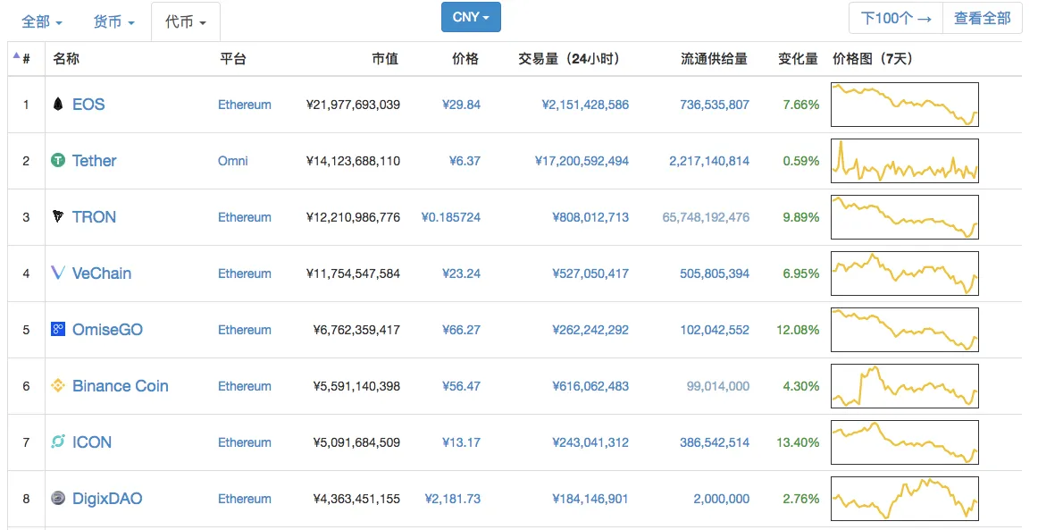Open the ICON coin name link
Viewport: 1038px width, 530px height.
tap(92, 442)
